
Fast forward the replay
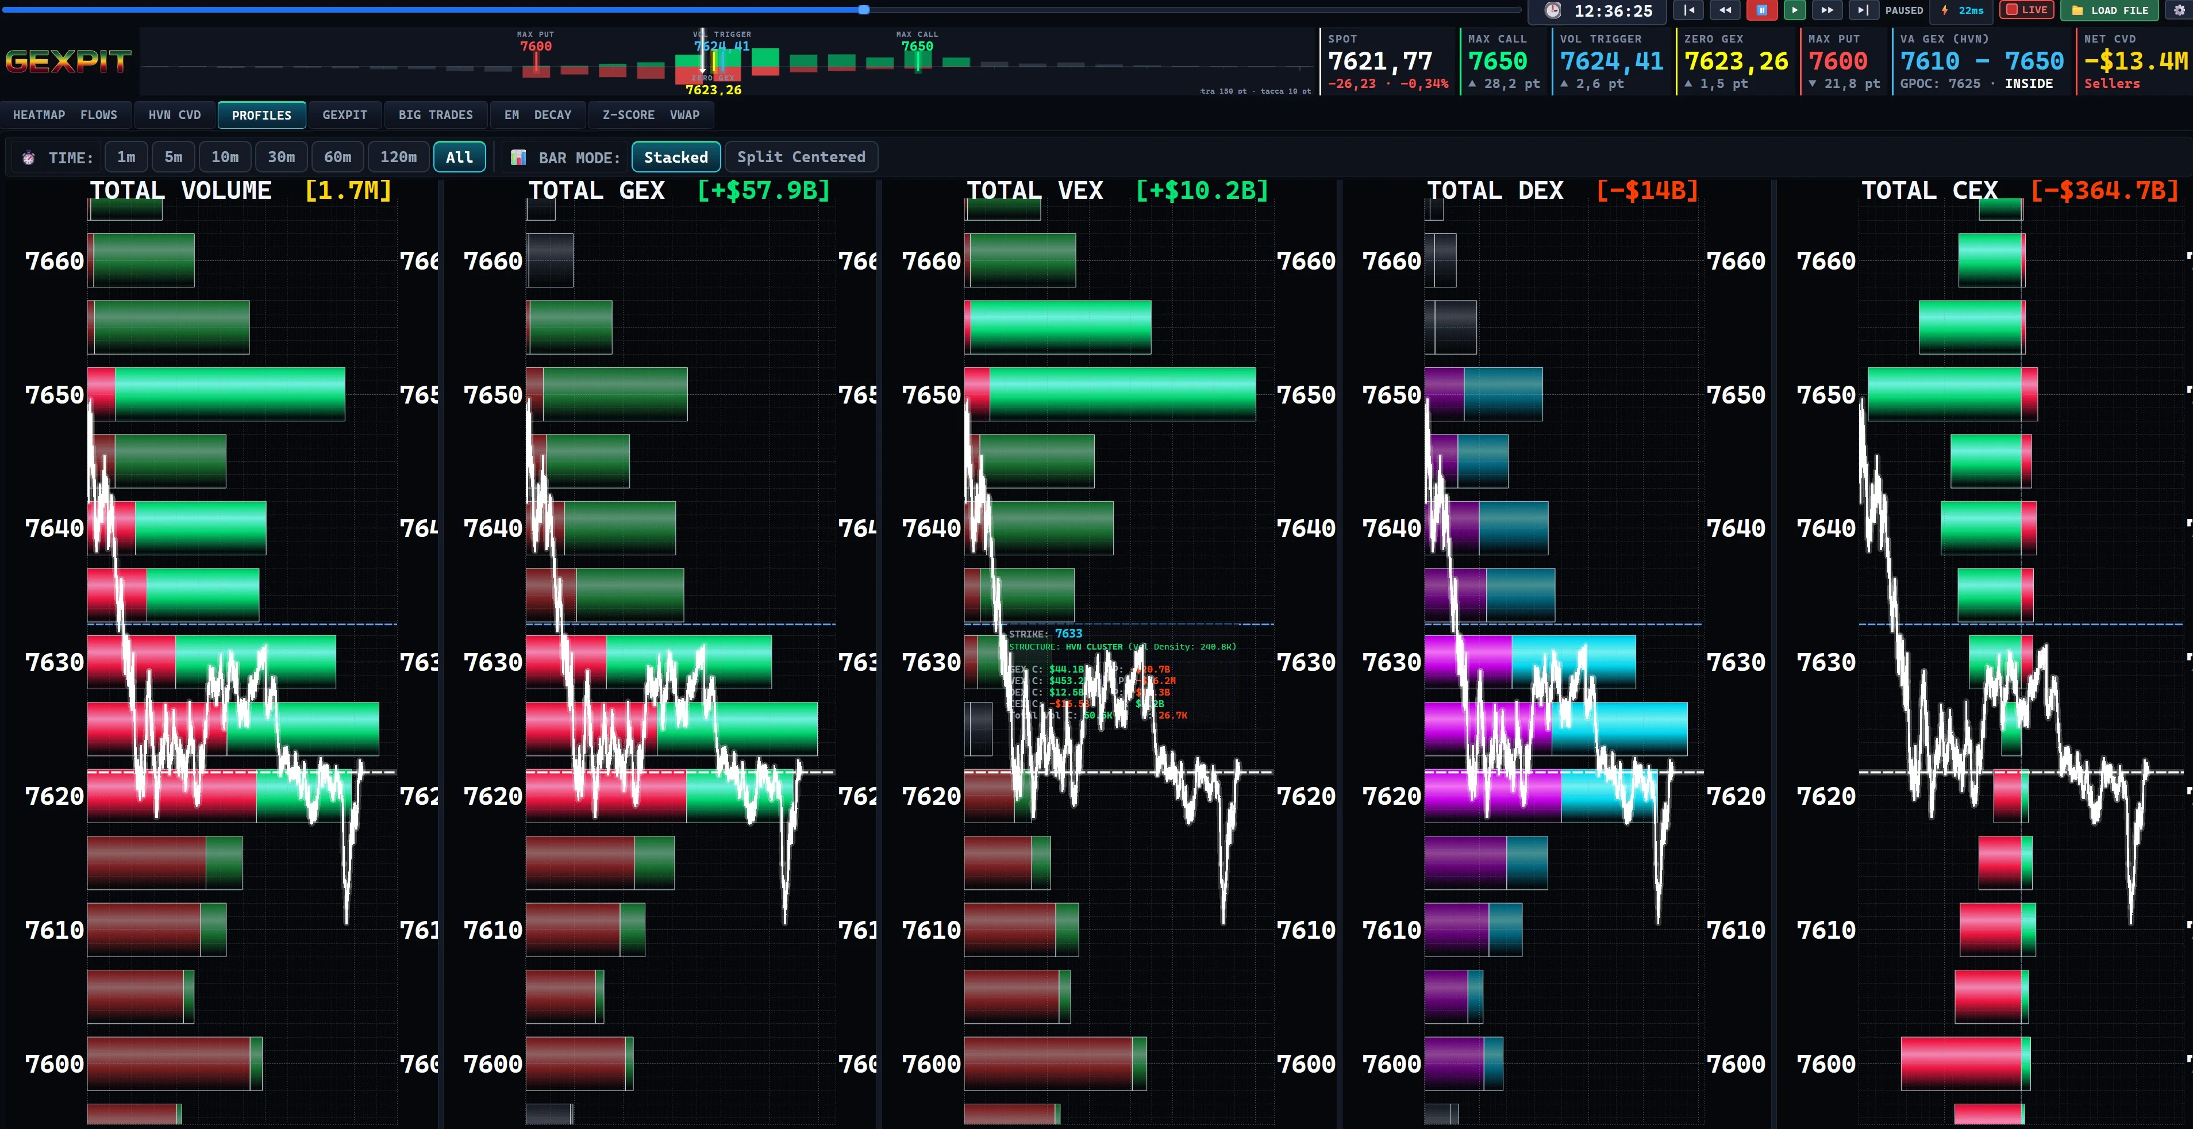point(1827,10)
